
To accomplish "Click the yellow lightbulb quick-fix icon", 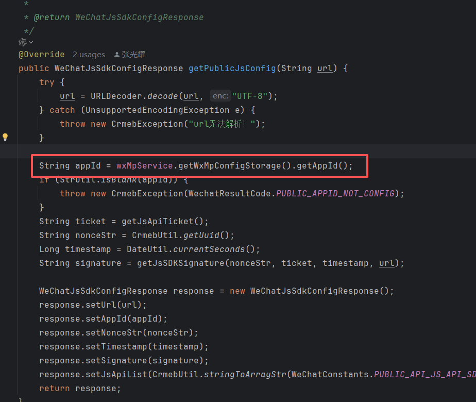I will pyautogui.click(x=5, y=137).
